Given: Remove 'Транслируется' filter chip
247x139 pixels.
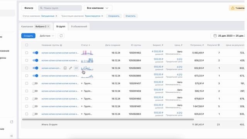Looking at the screenshot, I should pos(102,16).
